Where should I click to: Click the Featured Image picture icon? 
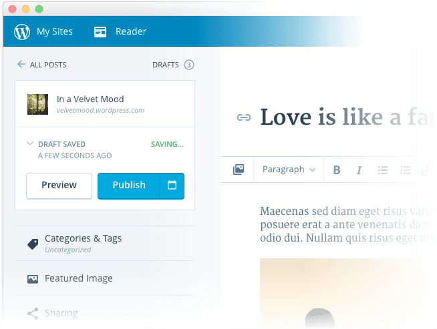coord(33,279)
